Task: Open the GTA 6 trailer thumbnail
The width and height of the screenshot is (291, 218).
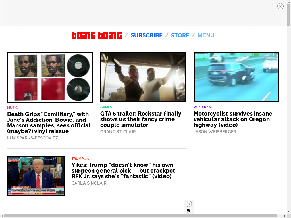Action: point(143,77)
